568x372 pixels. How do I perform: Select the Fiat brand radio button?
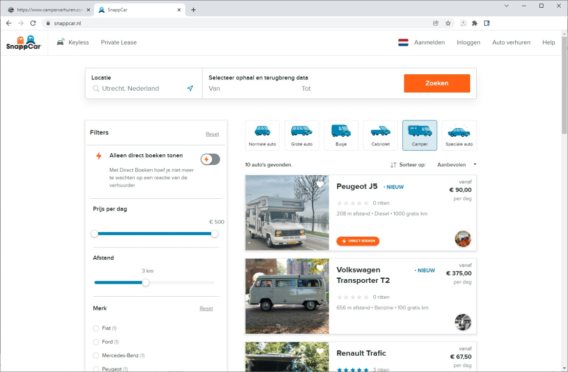point(96,328)
